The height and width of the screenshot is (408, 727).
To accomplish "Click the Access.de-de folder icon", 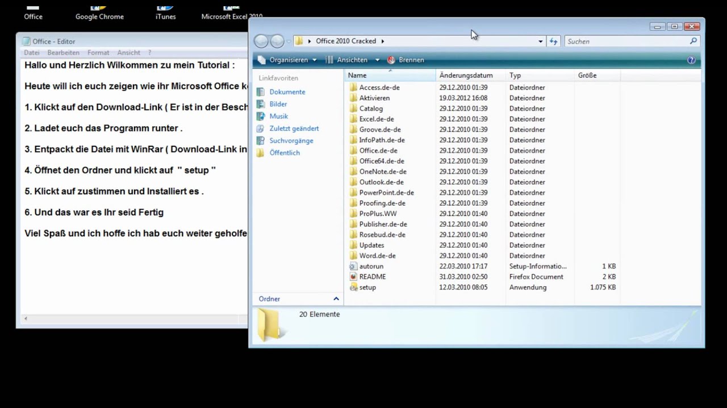I will coord(353,87).
